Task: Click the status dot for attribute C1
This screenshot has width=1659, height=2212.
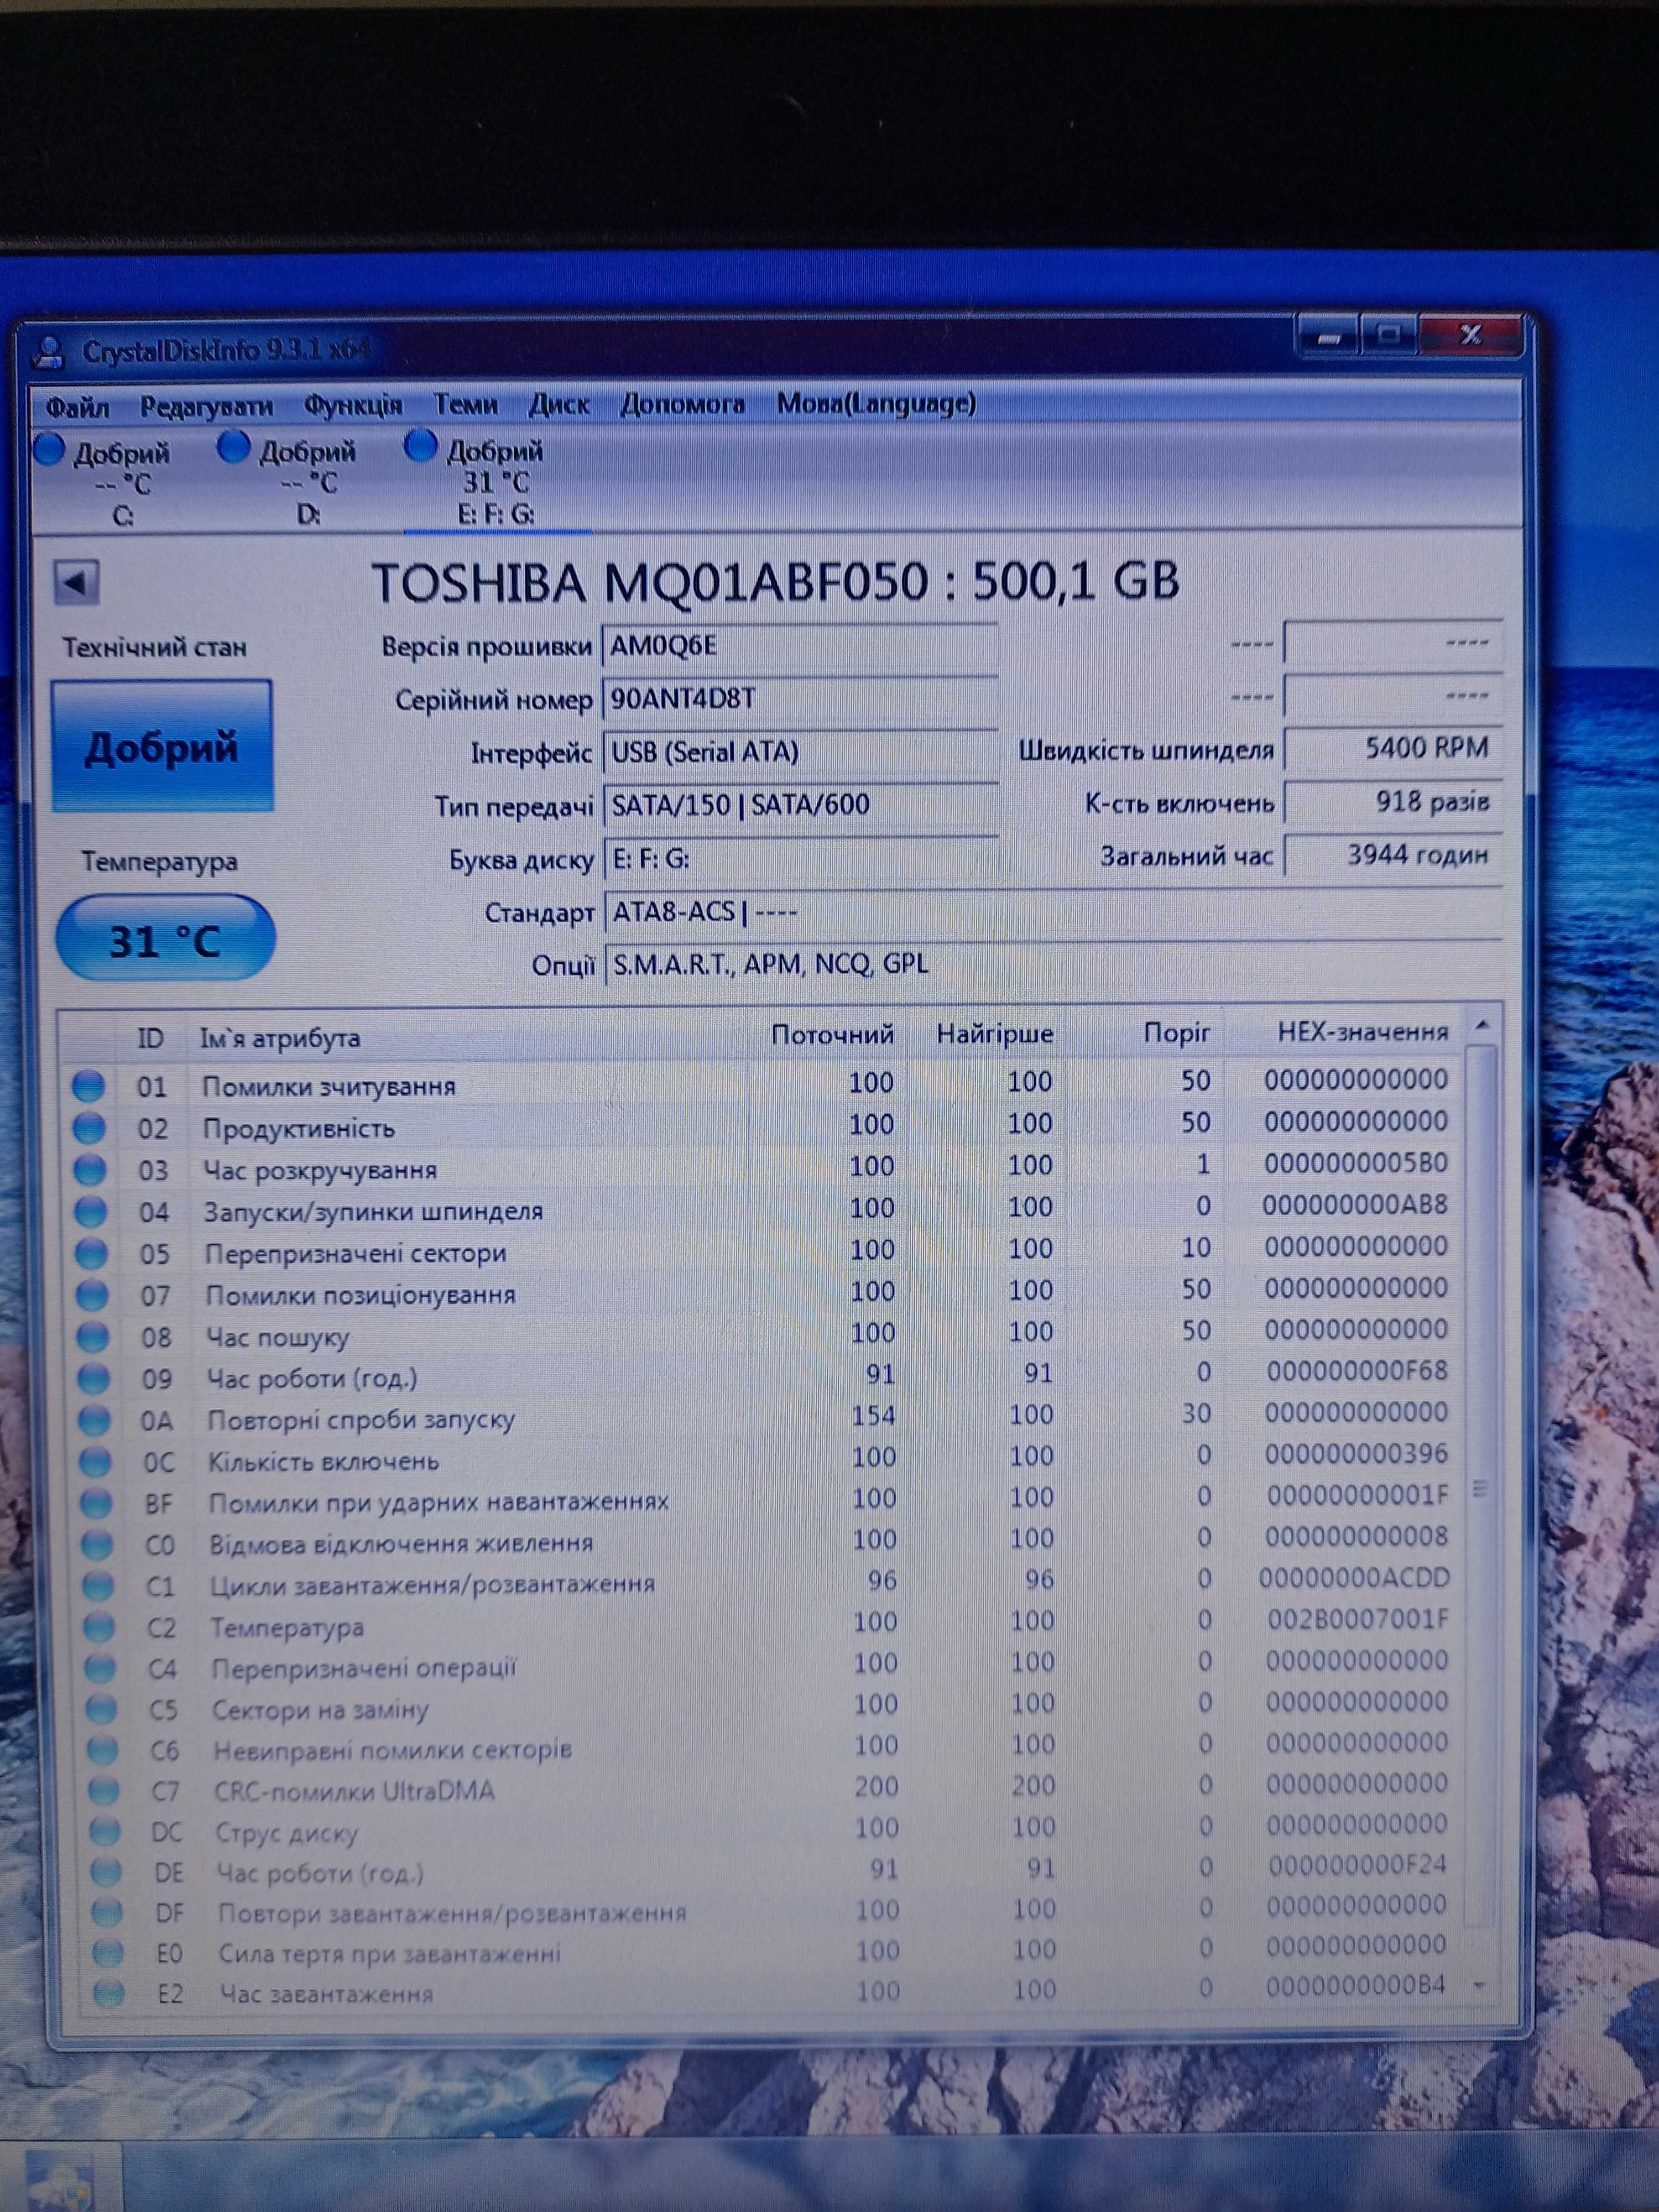Action: (98, 1586)
